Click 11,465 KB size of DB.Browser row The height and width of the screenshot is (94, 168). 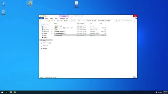coord(104,28)
